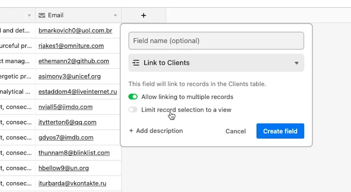
Task: Open email ethemann2@github.com
Action: pos(74,61)
